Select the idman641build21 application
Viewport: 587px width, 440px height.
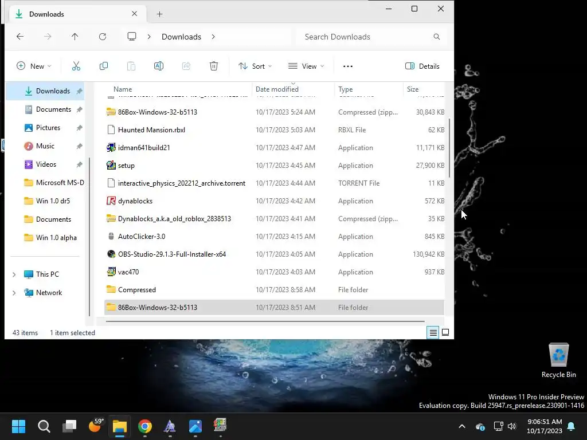pos(275,148)
